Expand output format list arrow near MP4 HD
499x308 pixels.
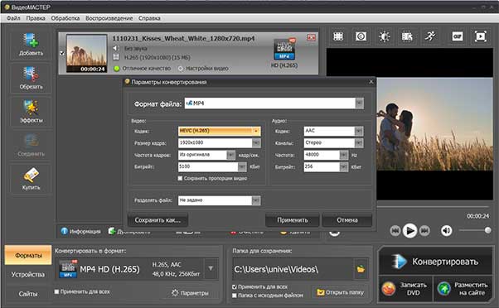(211, 268)
